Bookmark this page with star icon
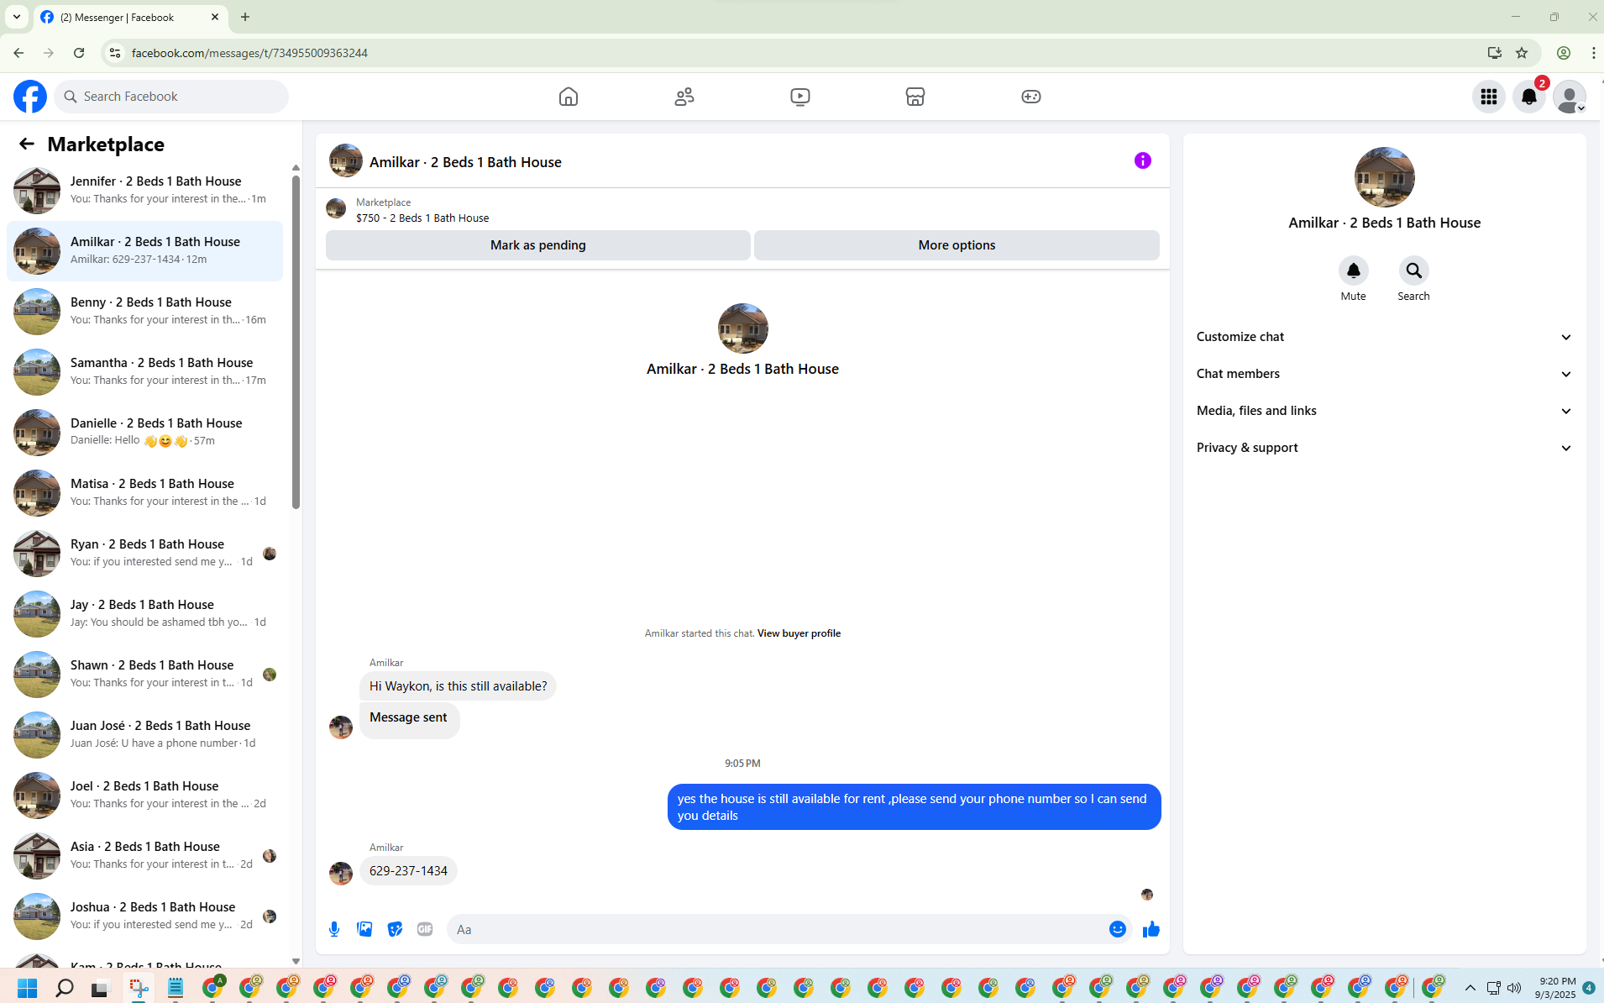Screen dimensions: 1604x1003 1522,53
